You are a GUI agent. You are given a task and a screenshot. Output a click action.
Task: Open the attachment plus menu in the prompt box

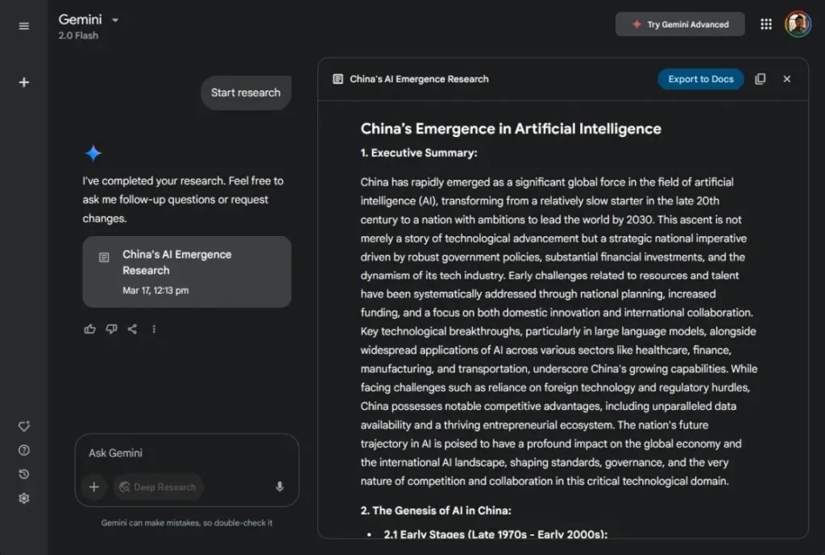click(x=93, y=487)
